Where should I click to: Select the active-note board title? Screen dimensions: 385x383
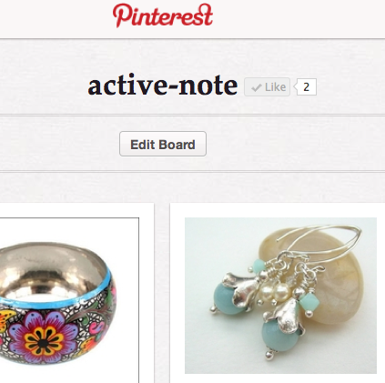click(163, 86)
